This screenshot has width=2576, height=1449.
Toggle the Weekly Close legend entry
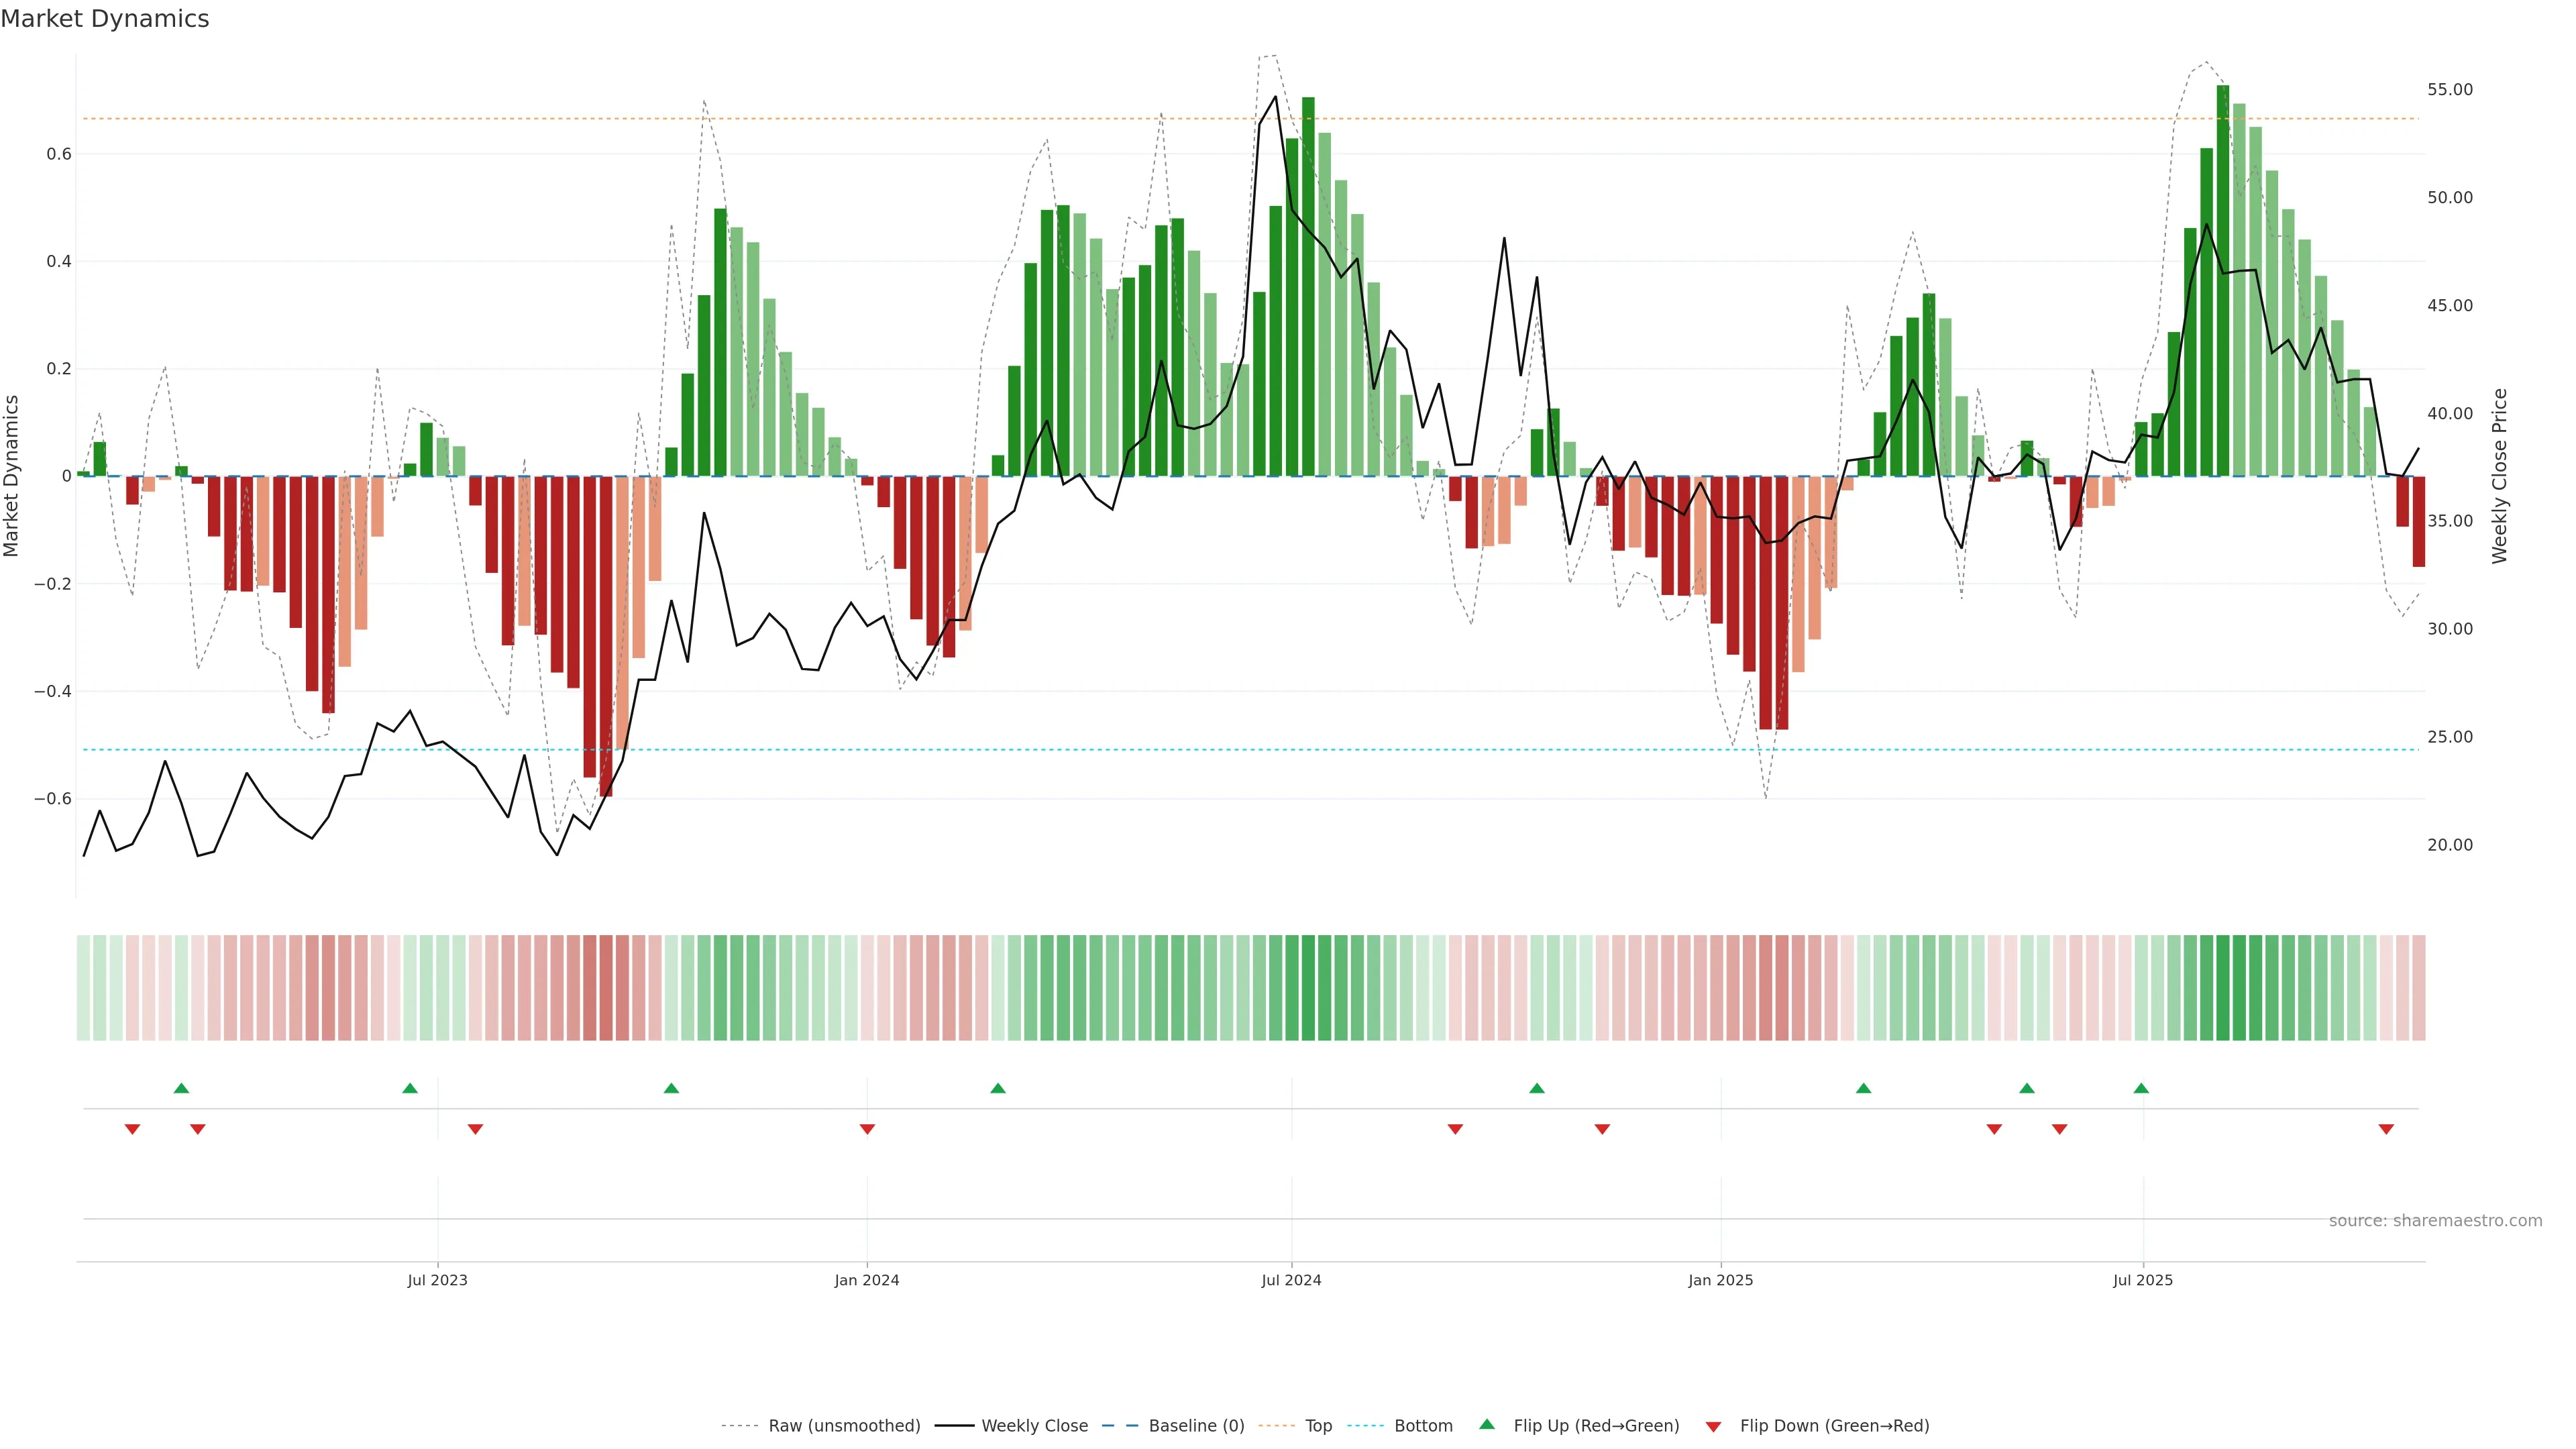(x=1034, y=1426)
